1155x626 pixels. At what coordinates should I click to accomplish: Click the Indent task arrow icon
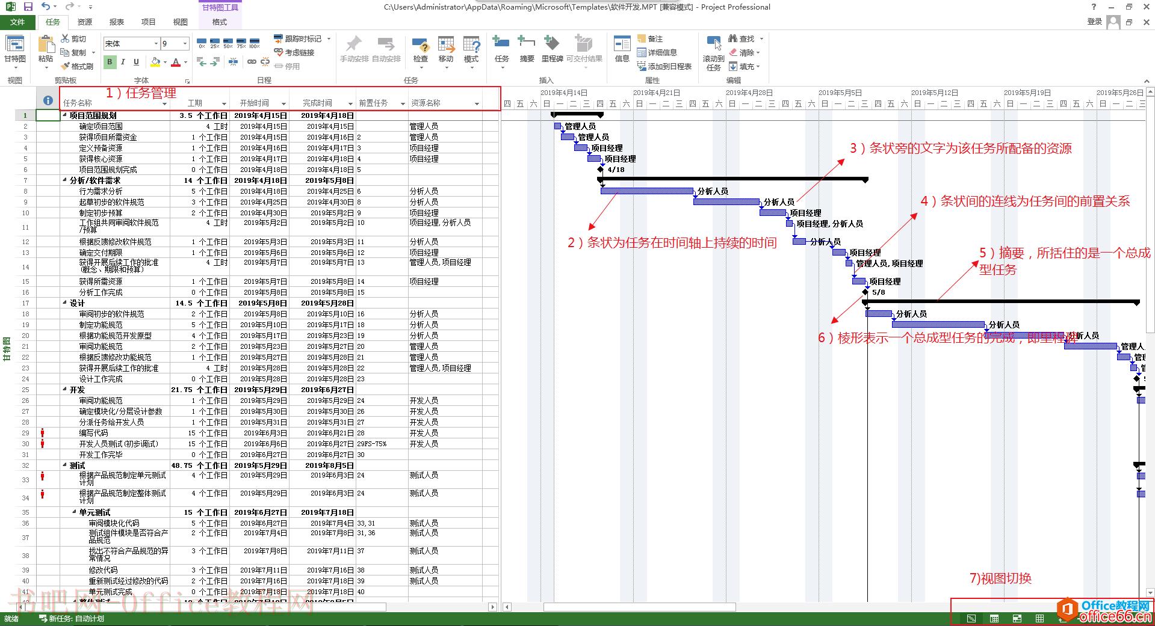215,62
